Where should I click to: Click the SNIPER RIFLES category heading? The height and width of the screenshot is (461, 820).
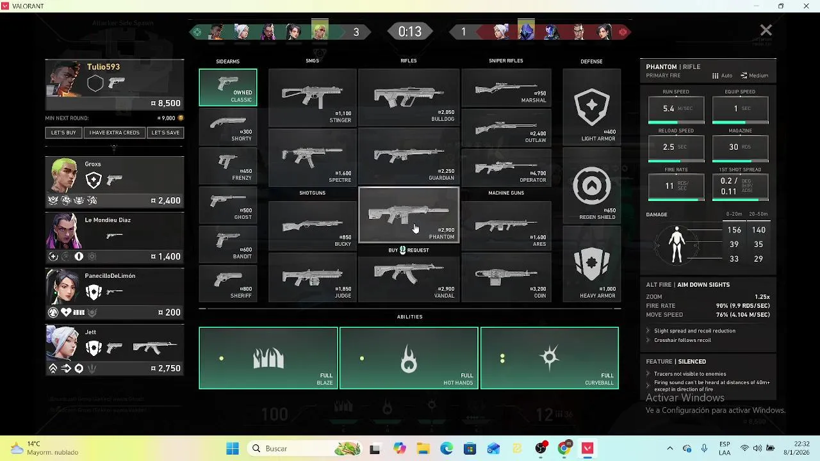(505, 61)
